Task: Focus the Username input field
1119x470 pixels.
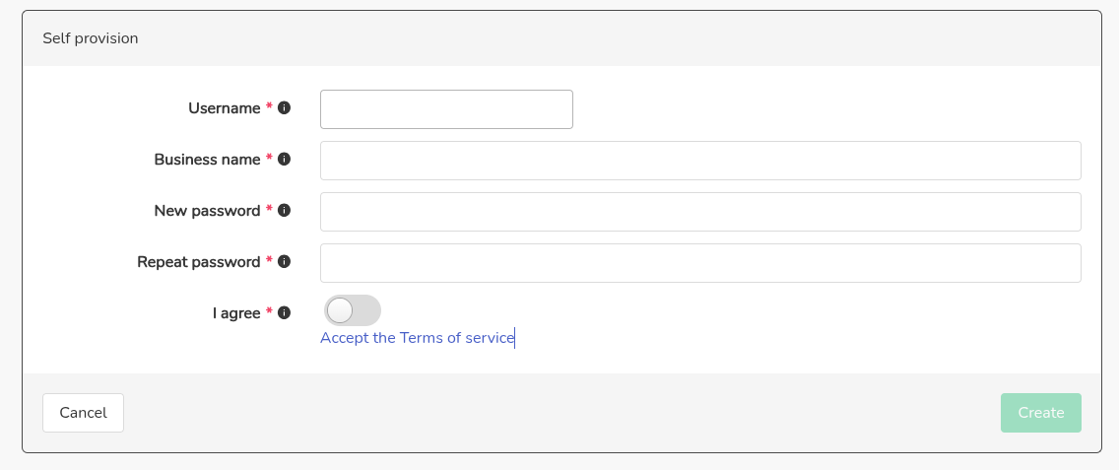Action: coord(446,109)
